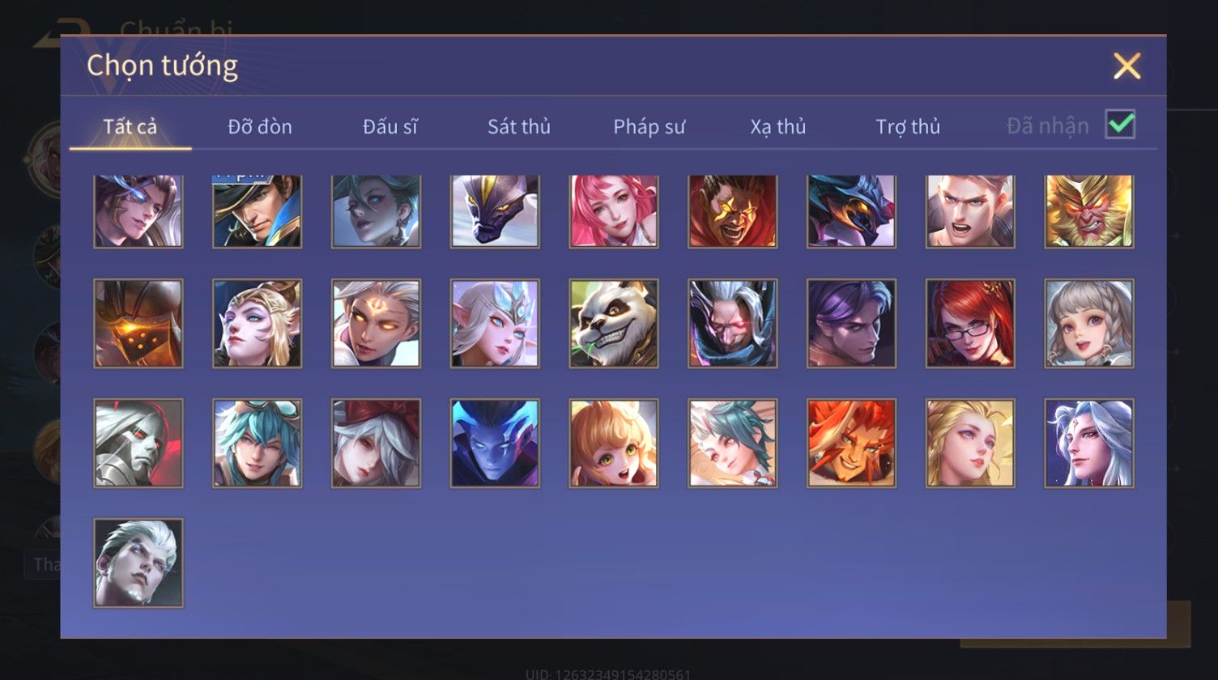Switch to the Đỡ đòn tab
Image resolution: width=1218 pixels, height=680 pixels.
pyautogui.click(x=260, y=126)
